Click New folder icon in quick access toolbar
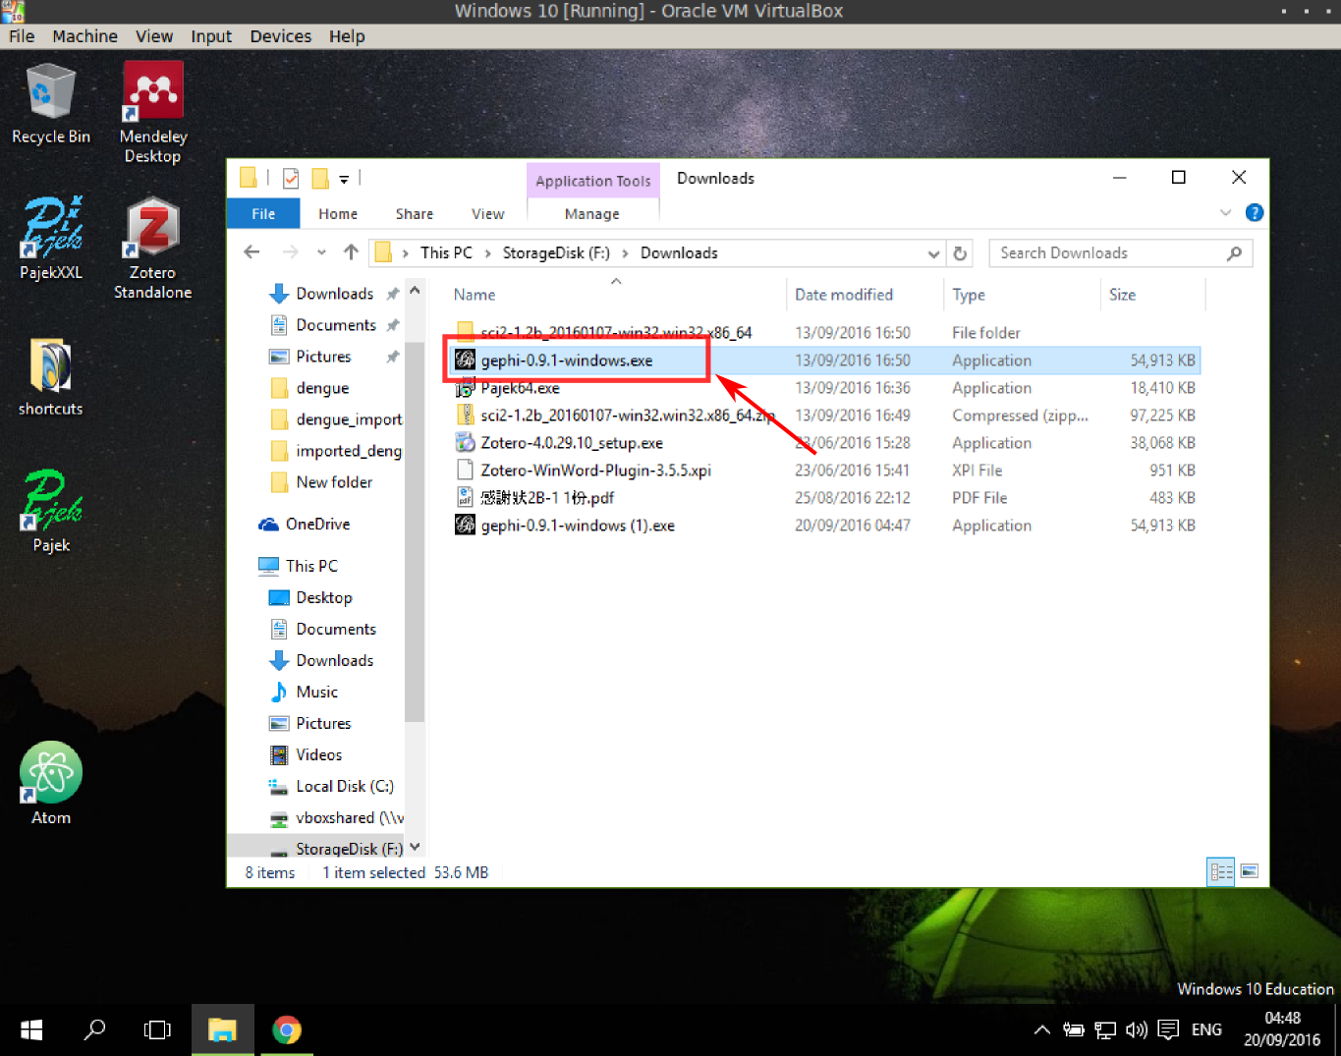Screen dimensions: 1341x1056 point(319,178)
